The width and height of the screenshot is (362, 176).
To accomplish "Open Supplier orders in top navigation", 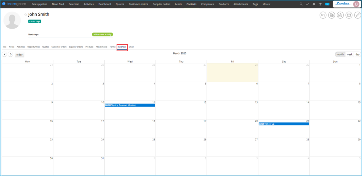I will tap(162, 4).
